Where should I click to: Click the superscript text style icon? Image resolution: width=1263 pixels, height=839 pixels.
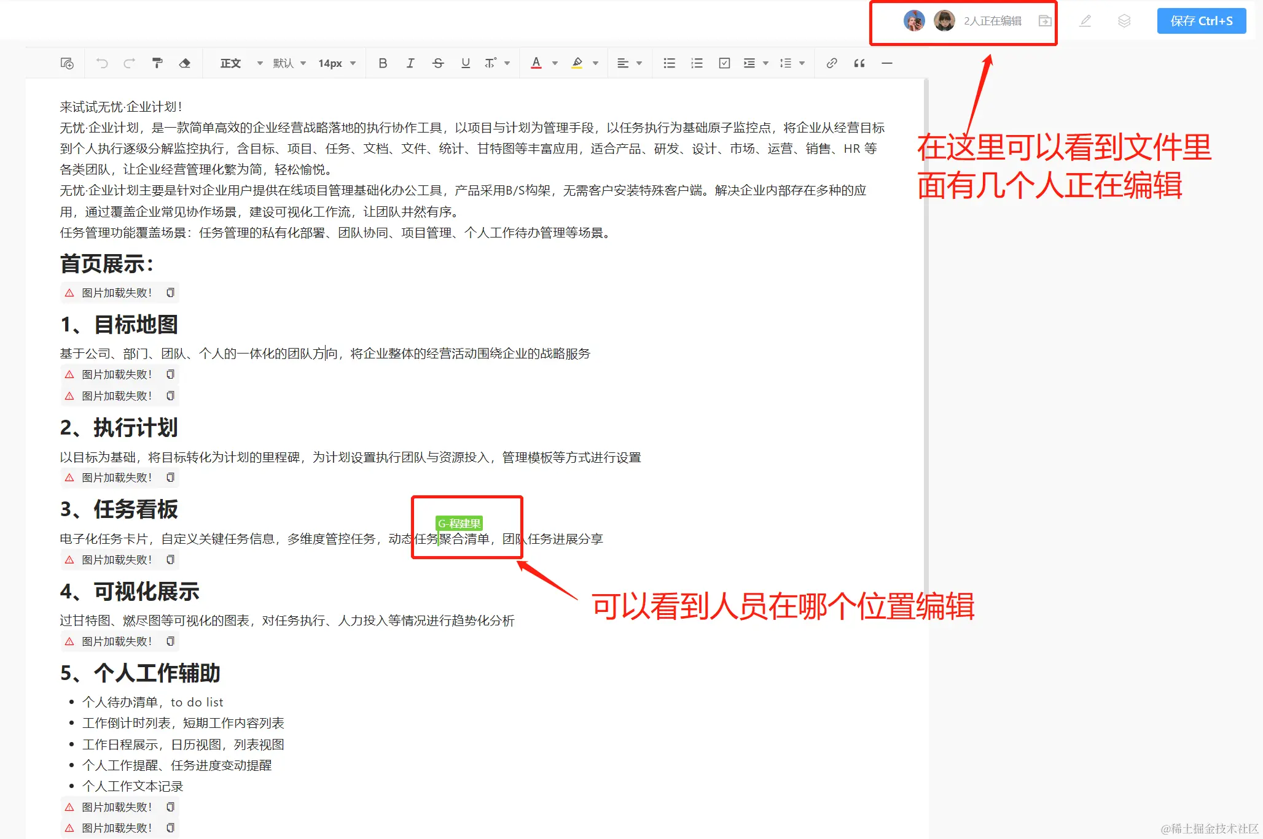[x=490, y=63]
